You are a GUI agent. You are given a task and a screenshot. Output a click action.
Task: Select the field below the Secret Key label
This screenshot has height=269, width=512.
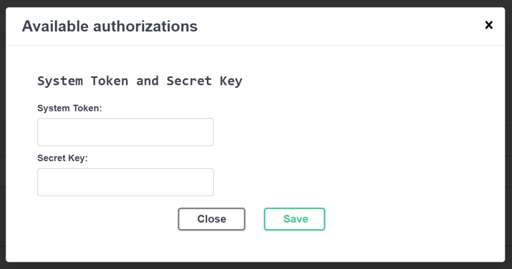[125, 182]
